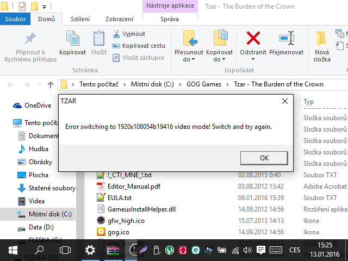Click the Přejmenovat rename icon
The width and height of the screenshot is (348, 261).
287,39
